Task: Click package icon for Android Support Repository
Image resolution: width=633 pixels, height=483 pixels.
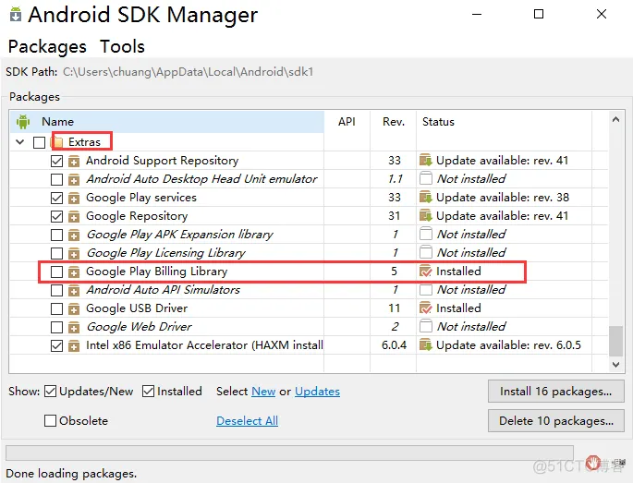Action: [74, 161]
